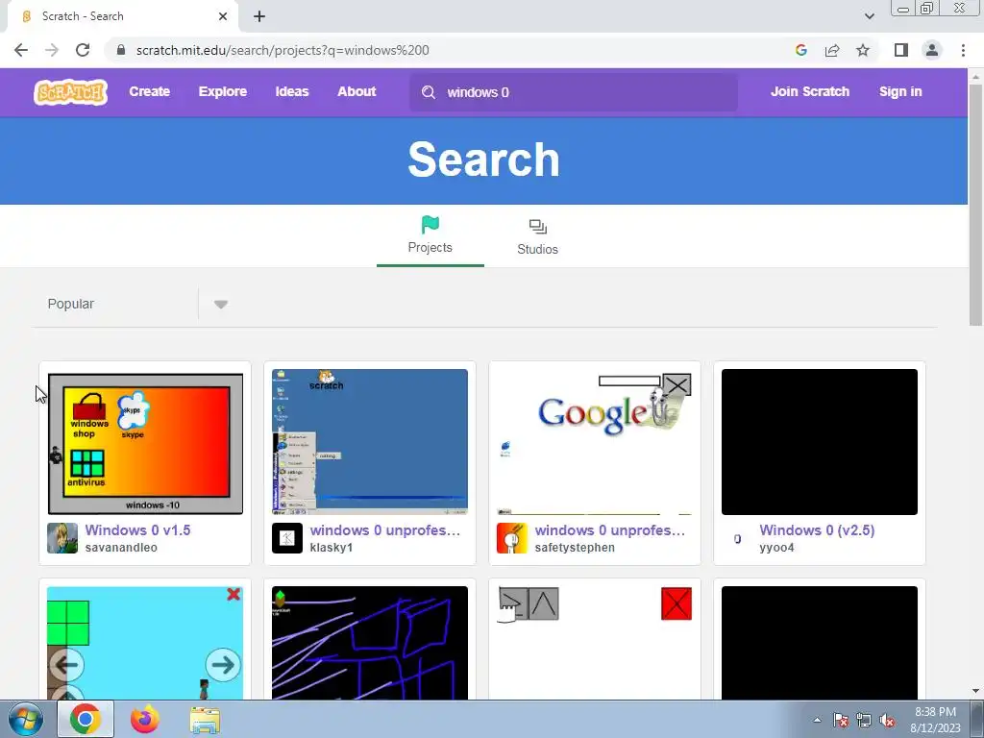Viewport: 984px width, 738px height.
Task: Open the Explore page
Action: (223, 91)
